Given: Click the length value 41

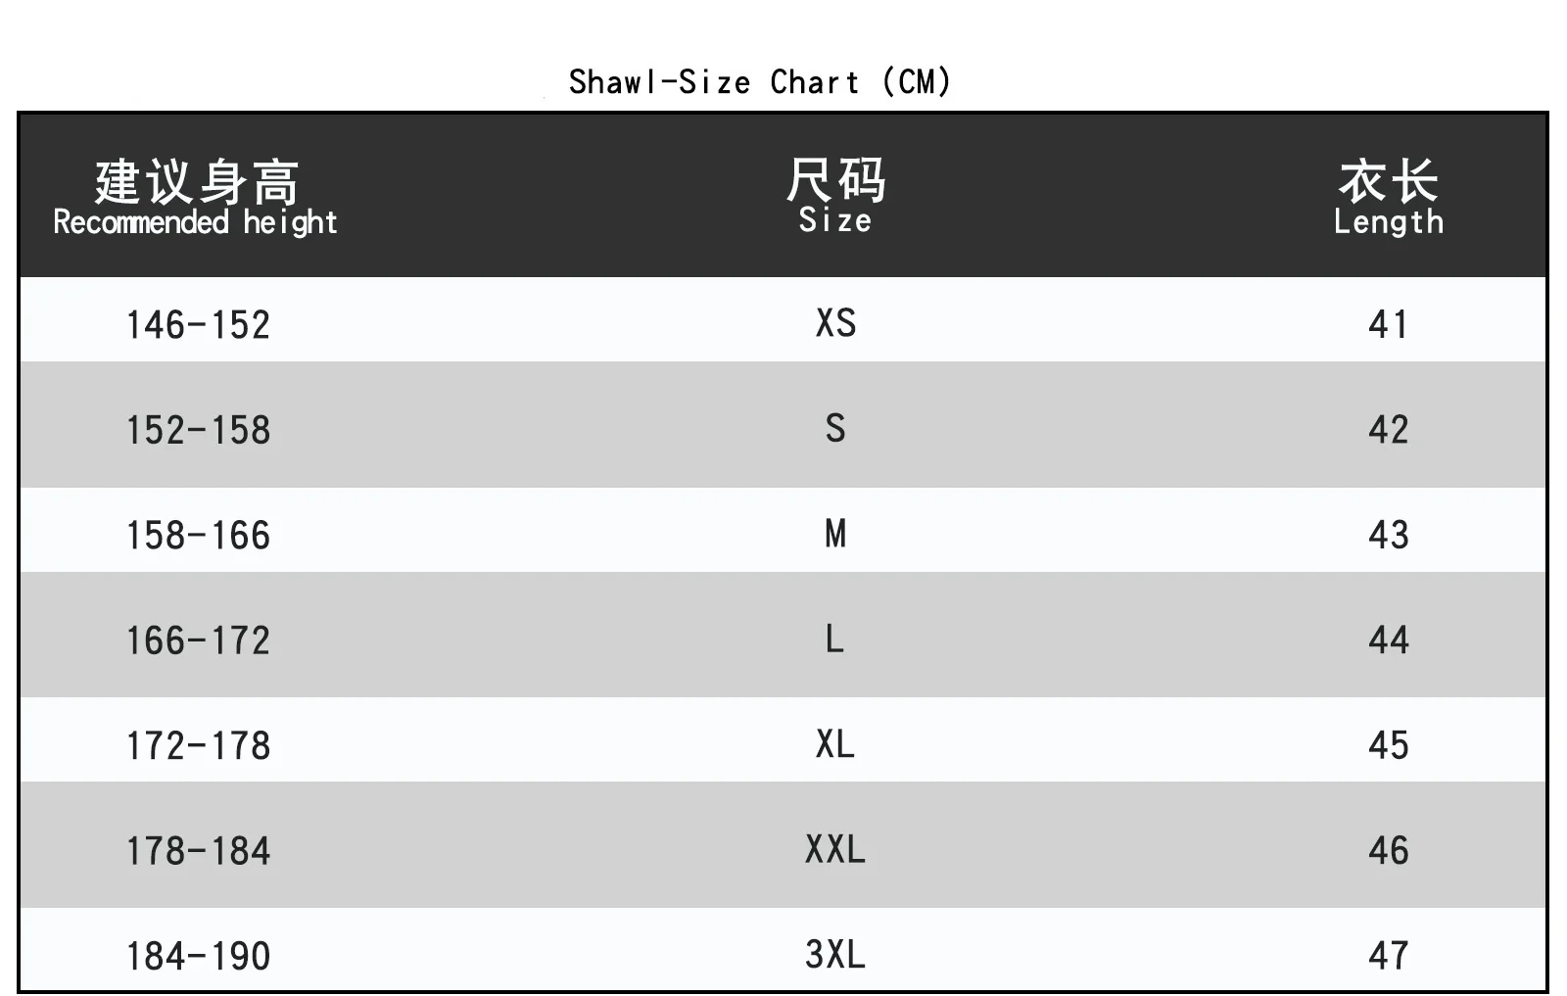Looking at the screenshot, I should (x=1389, y=324).
